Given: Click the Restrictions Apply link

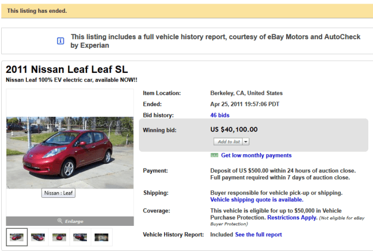Looking at the screenshot, I should tap(292, 217).
